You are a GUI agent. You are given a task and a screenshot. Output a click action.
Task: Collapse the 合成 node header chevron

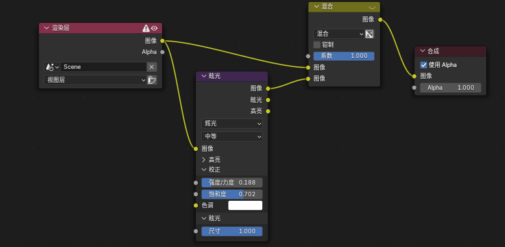[422, 51]
